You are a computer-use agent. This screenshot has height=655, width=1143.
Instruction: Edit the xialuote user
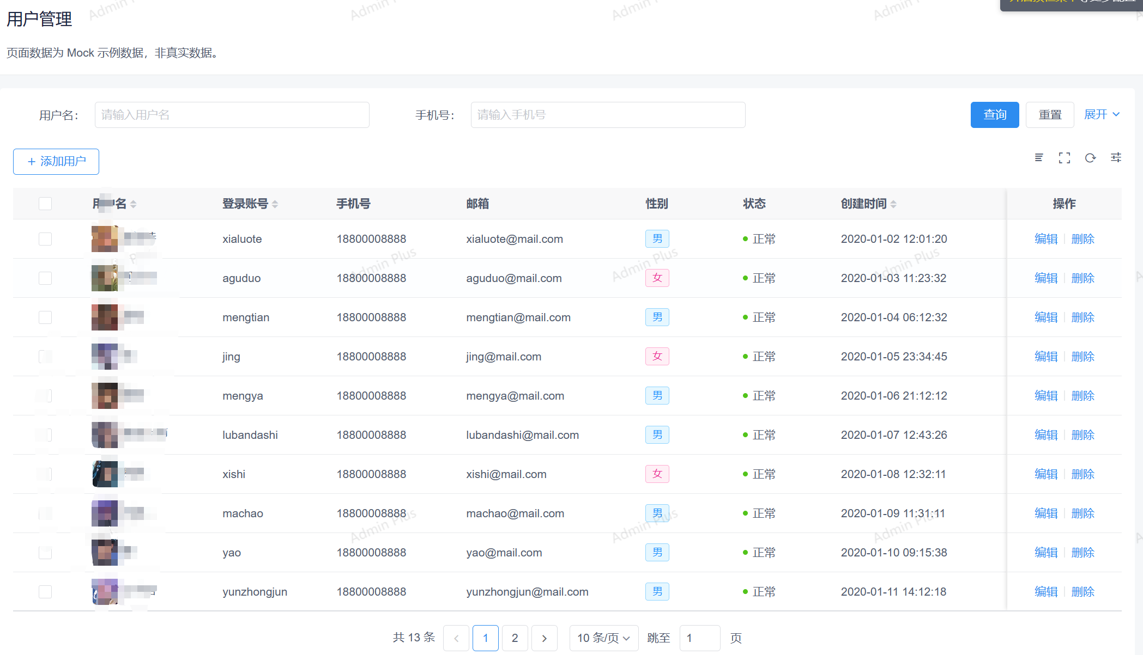[1046, 239]
